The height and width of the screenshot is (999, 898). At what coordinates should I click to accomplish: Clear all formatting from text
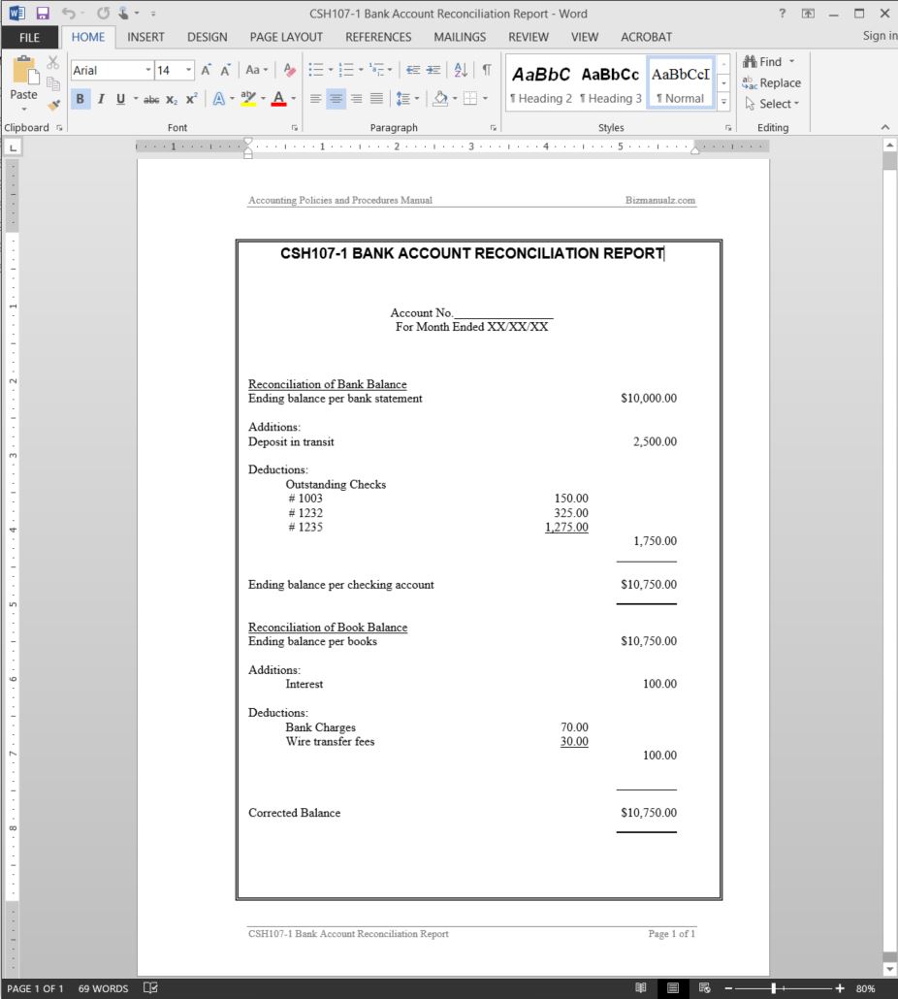click(x=290, y=70)
